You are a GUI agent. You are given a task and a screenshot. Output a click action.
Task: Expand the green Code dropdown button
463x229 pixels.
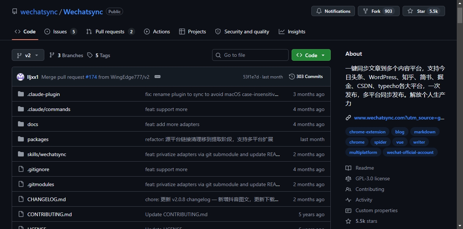point(311,55)
